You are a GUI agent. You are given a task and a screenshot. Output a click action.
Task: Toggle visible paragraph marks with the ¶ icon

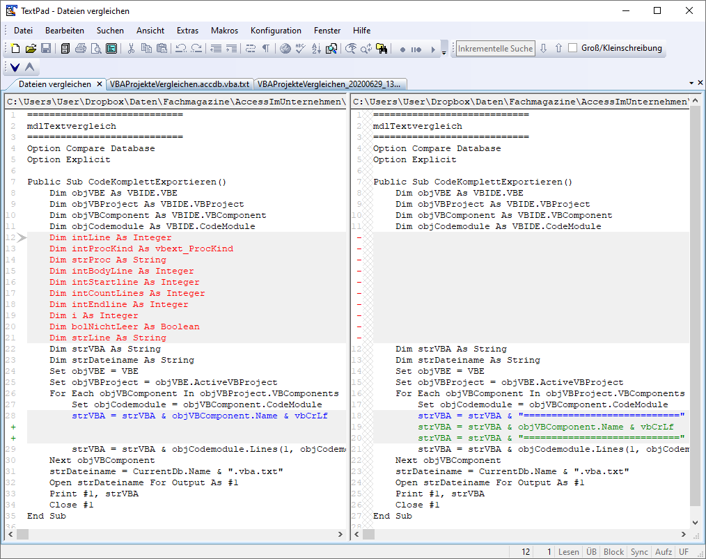pos(265,49)
